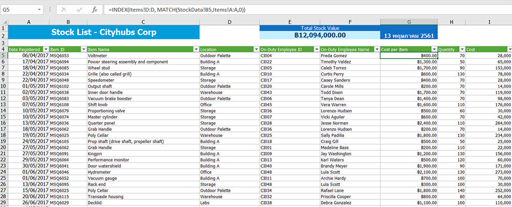This screenshot has width=512, height=207.
Task: Select date cell 19/05/2017
Action: (x=29, y=135)
